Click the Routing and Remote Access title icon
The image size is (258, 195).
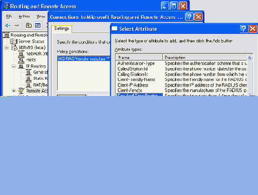(6, 6)
